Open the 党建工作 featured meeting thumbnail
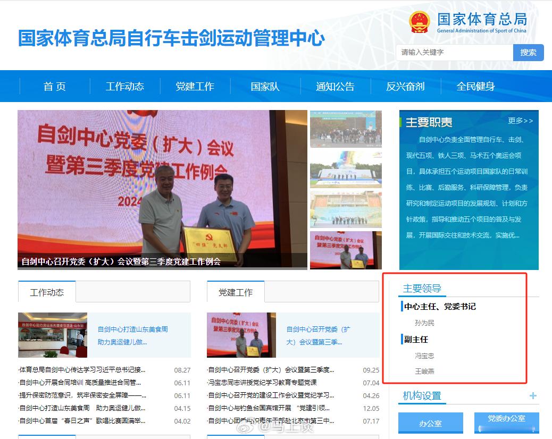 [241, 335]
